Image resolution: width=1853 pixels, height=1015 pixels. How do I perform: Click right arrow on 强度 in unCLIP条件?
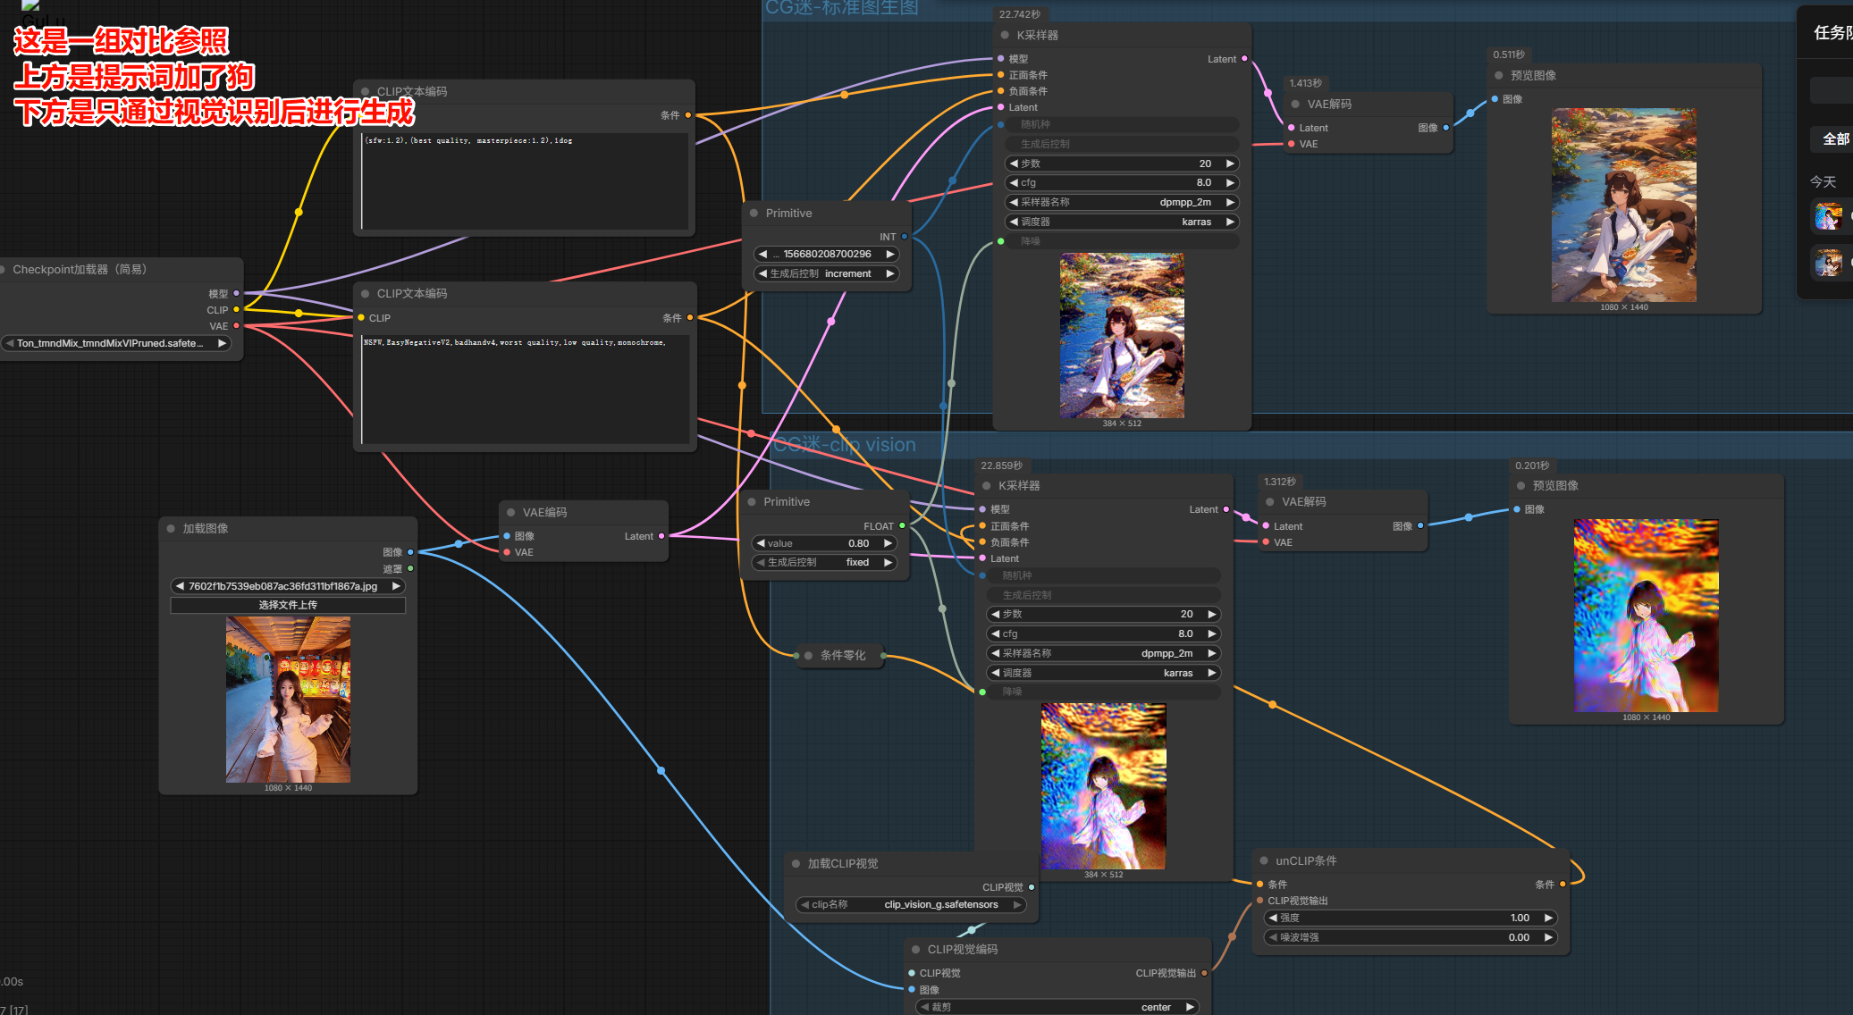(x=1548, y=918)
